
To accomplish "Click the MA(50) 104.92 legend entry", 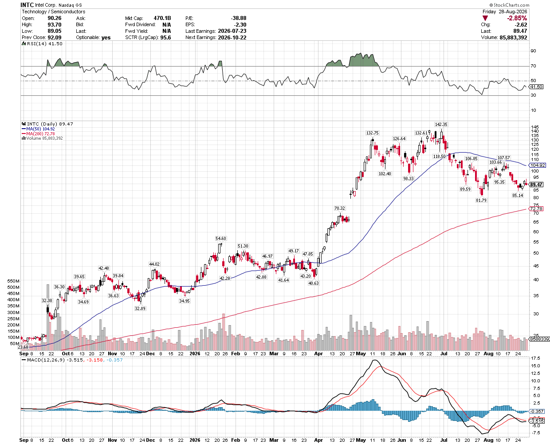I will click(x=38, y=129).
